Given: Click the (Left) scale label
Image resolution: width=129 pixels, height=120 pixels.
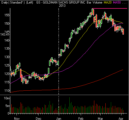Looking at the screenshot, I should [x=30, y=2].
